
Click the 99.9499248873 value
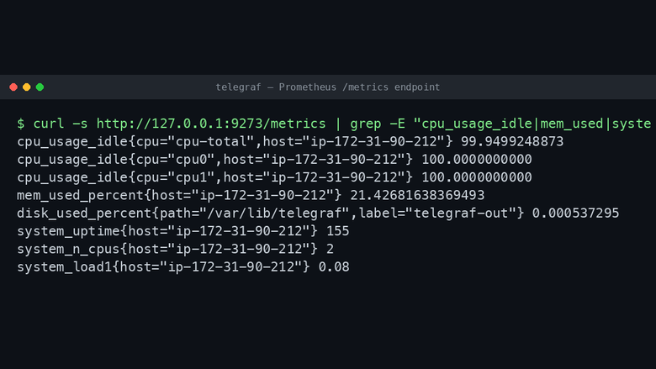(512, 142)
